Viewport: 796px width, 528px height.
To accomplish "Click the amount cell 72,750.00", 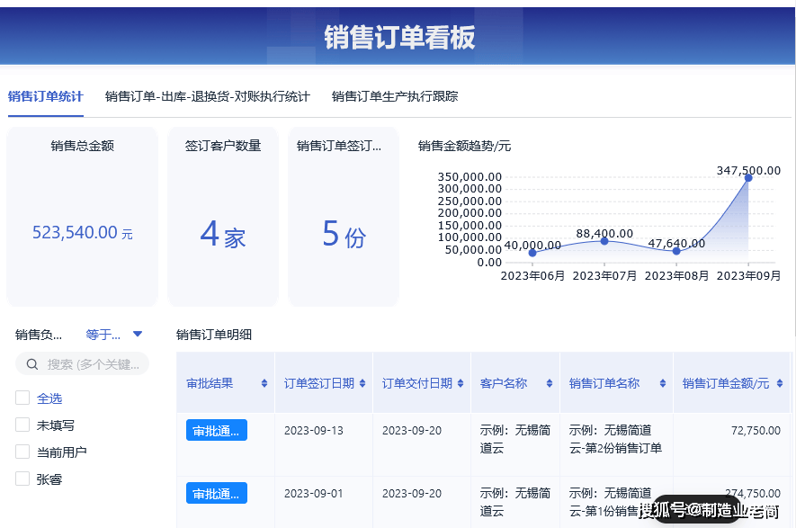I will pos(756,431).
